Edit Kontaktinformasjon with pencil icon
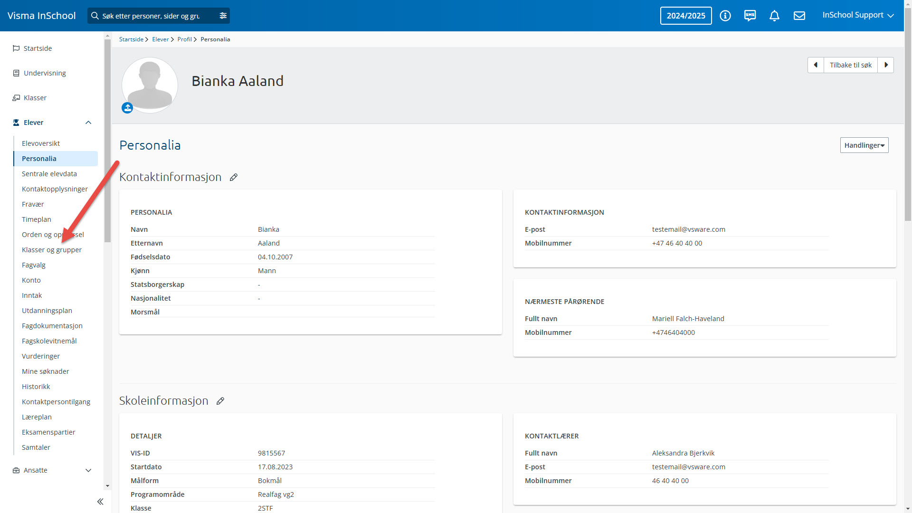 (233, 177)
